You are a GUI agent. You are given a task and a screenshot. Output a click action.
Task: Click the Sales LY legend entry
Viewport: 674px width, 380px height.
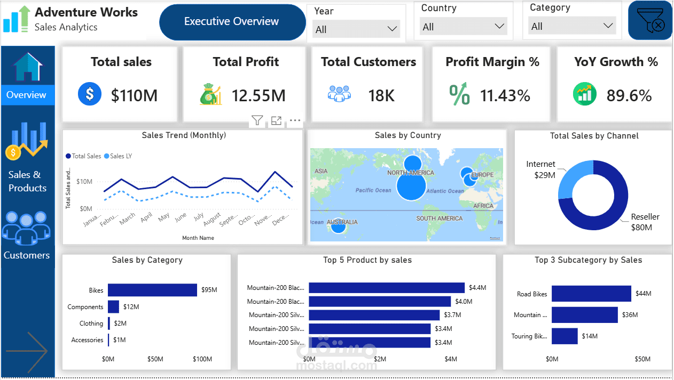(118, 156)
